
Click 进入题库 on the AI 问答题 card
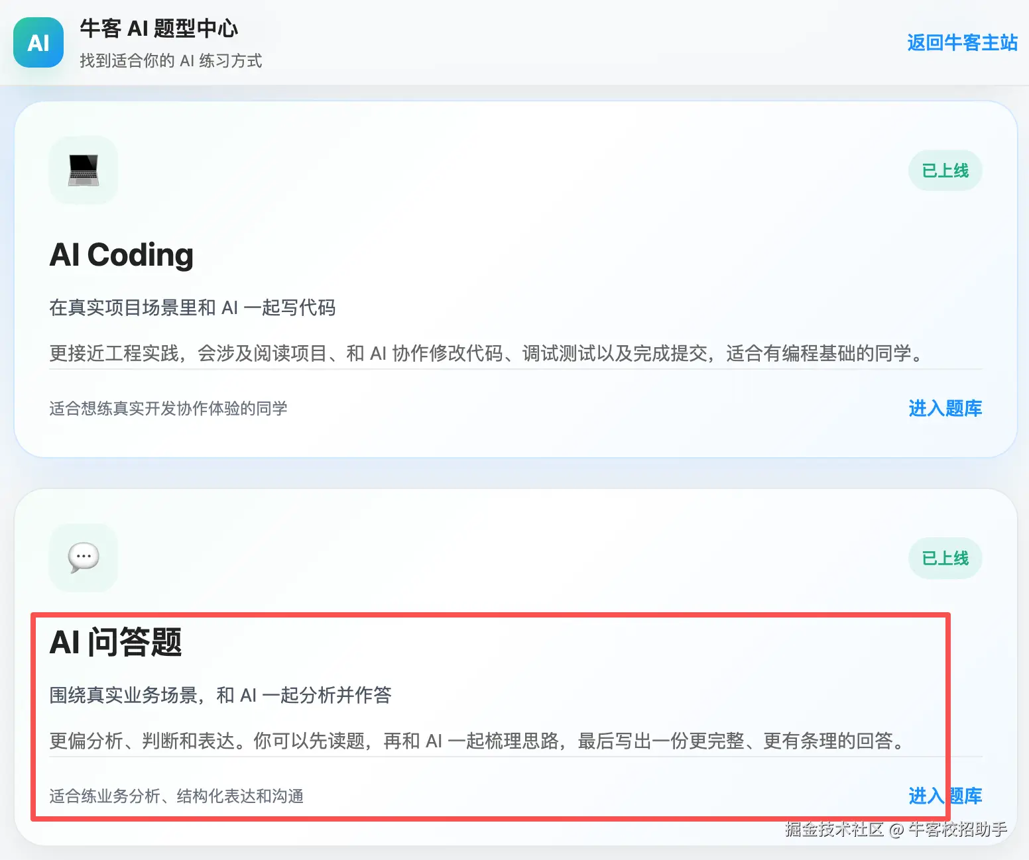tap(945, 796)
